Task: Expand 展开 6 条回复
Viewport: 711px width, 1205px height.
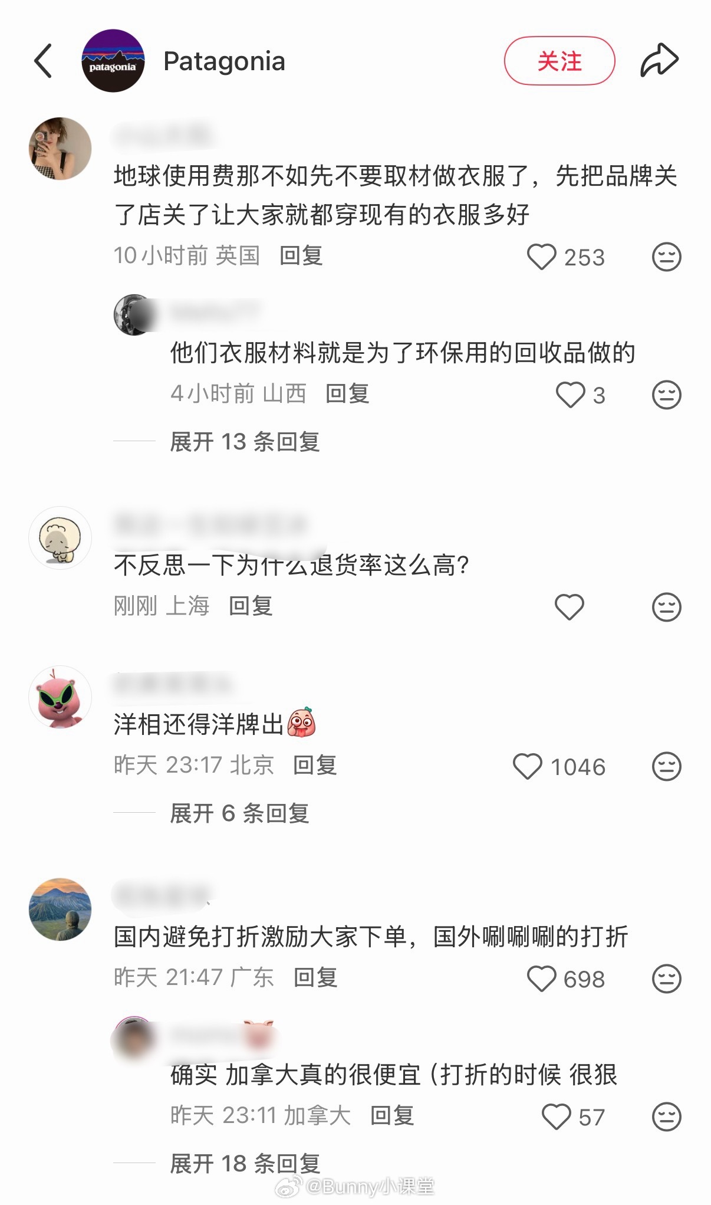Action: coord(239,813)
